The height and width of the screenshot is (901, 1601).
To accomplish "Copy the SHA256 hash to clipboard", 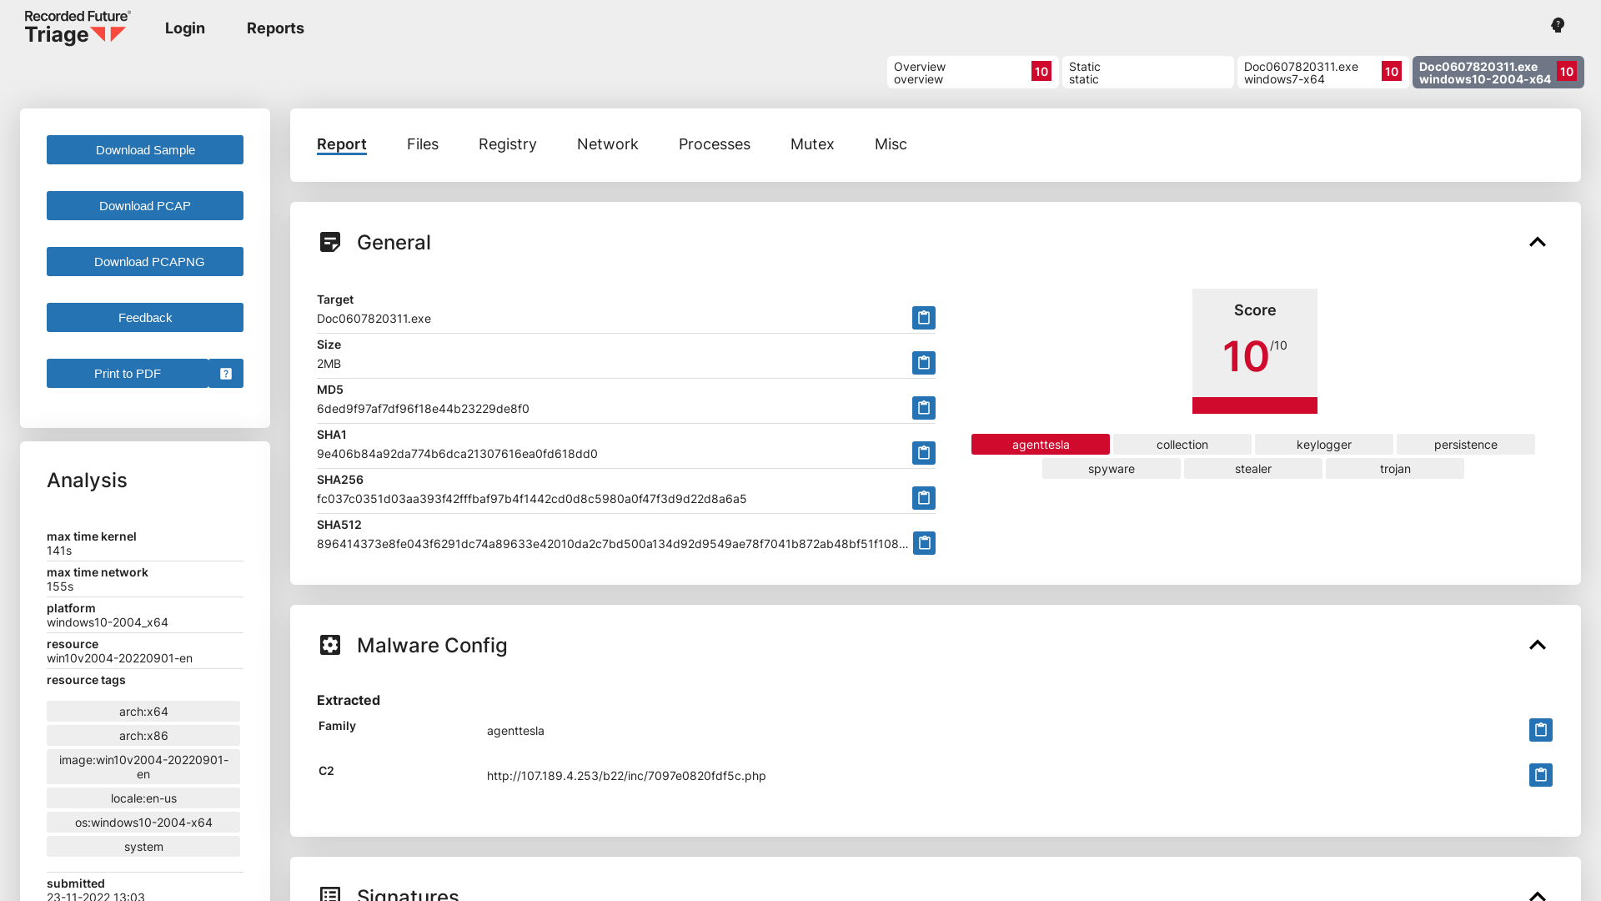I will point(923,498).
